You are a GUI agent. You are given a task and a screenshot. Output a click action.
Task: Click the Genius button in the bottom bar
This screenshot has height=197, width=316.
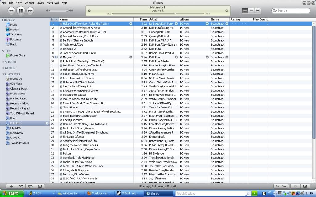295,186
